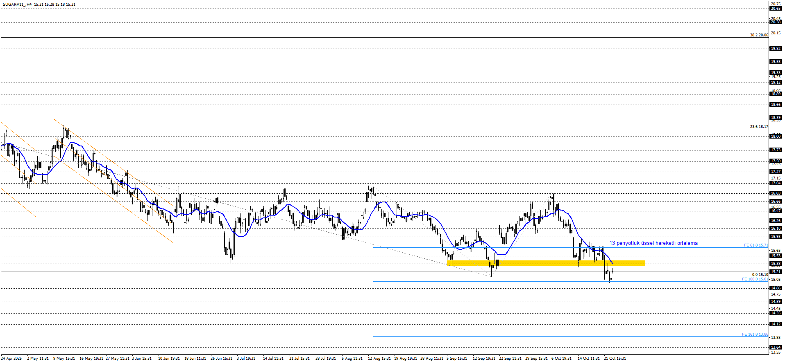
Task: Select the '38.2 20.06' Fibonacci retracement label
Action: (x=759, y=35)
